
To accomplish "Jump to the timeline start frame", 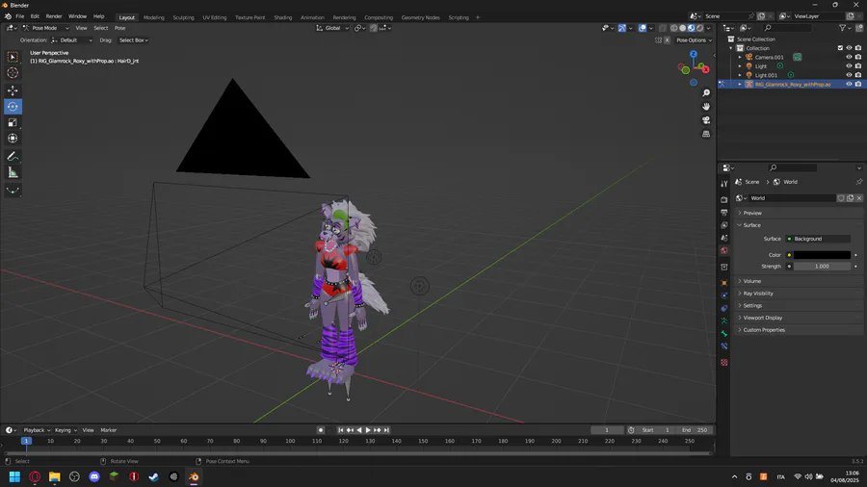I will [341, 430].
